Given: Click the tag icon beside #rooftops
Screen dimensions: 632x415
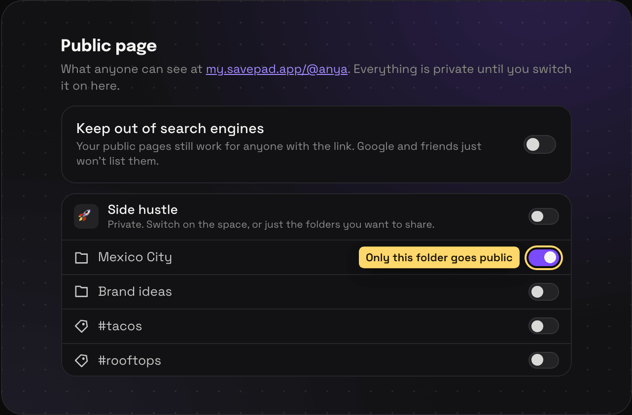Looking at the screenshot, I should click(x=81, y=361).
